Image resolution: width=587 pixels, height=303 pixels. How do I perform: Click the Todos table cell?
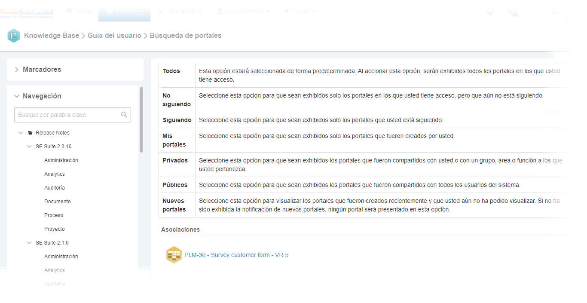pos(177,75)
